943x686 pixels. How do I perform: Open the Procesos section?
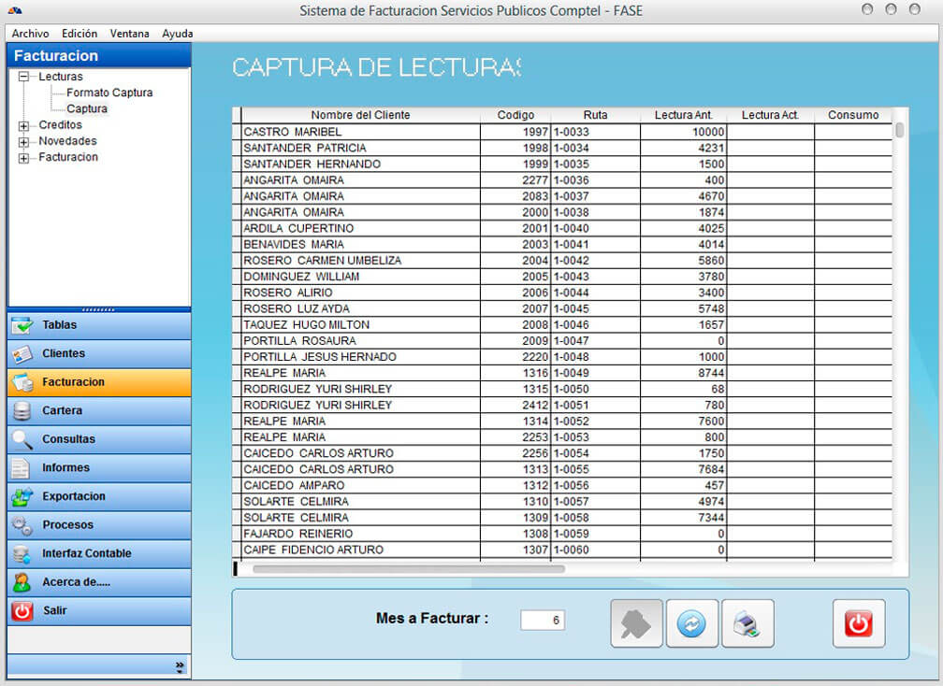click(99, 525)
